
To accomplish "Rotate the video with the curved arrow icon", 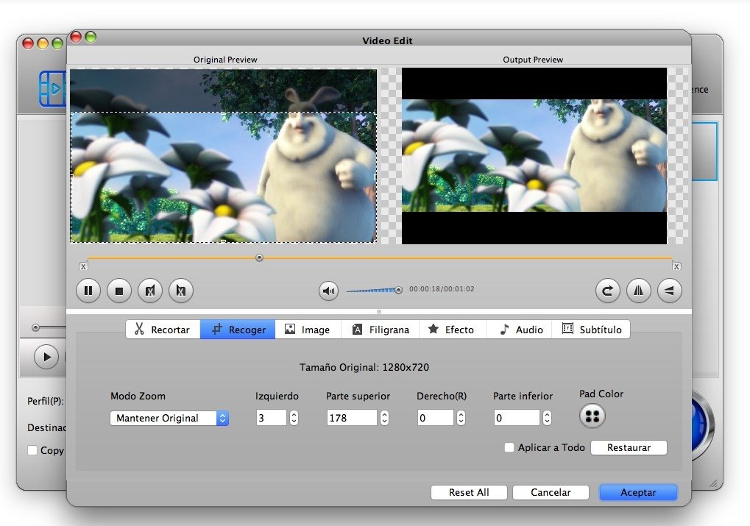I will coord(607,291).
